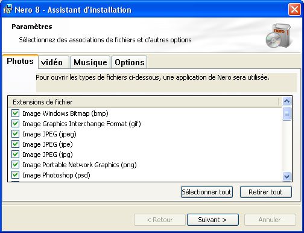Click the file list scrollbar thumb
304x233 pixels.
tap(287, 113)
